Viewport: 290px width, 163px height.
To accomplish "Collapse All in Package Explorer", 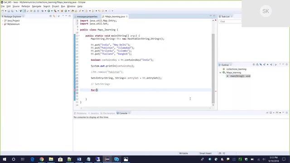I will click(50, 16).
